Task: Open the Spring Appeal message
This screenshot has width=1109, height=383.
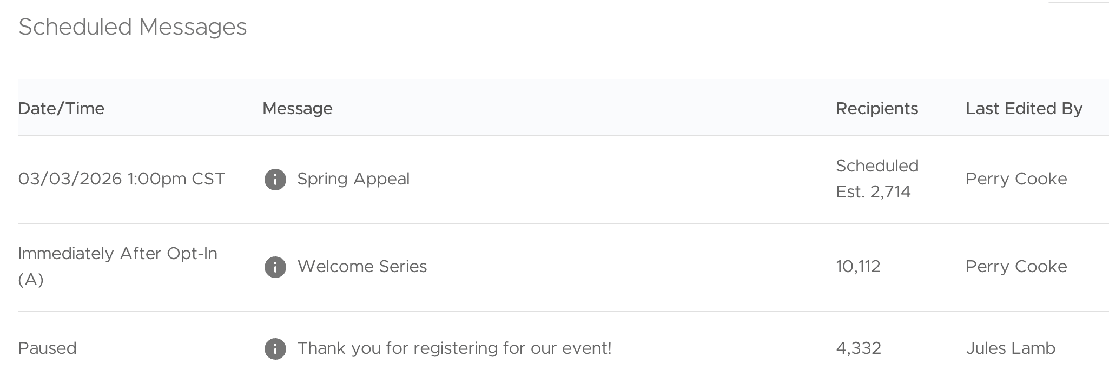Action: (x=353, y=179)
